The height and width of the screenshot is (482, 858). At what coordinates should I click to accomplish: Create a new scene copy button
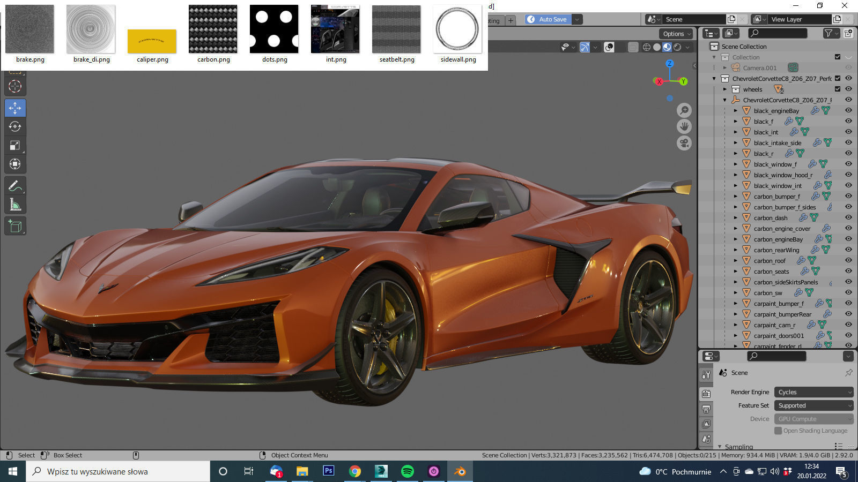coord(731,19)
